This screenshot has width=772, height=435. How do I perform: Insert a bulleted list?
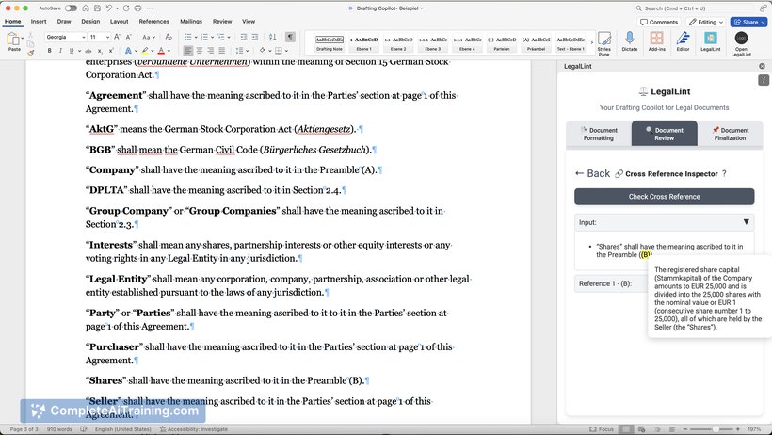(187, 37)
